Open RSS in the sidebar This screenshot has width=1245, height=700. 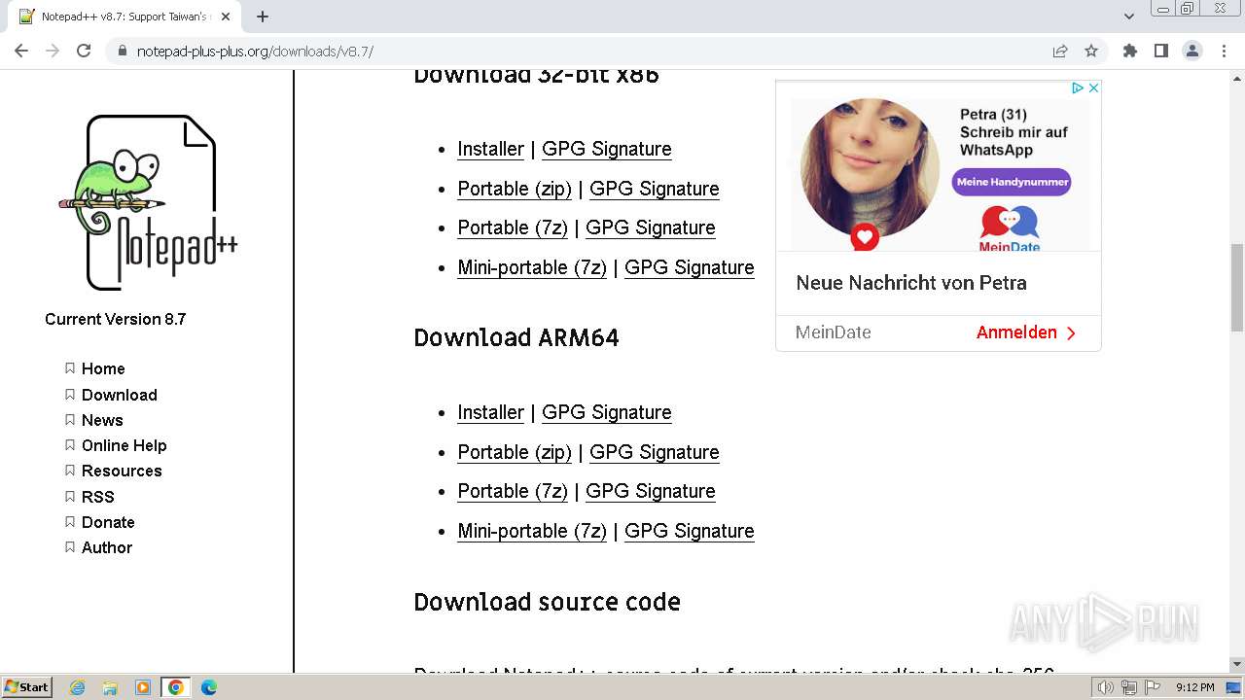tap(97, 497)
